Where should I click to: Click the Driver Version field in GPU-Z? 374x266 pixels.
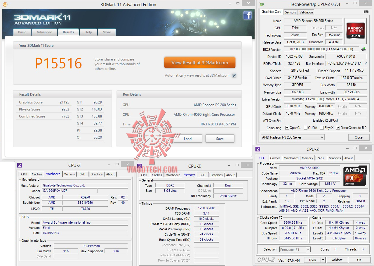(x=326, y=99)
